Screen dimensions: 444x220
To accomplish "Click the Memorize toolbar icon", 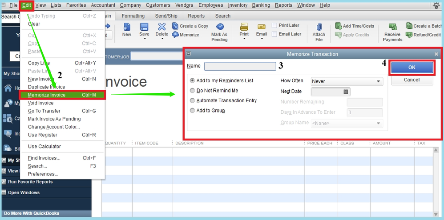I will 175,35.
